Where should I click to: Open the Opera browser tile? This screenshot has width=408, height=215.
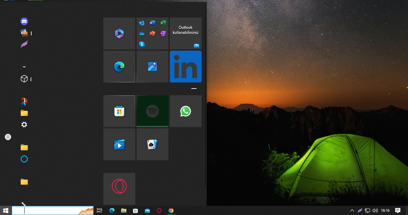coord(119,189)
